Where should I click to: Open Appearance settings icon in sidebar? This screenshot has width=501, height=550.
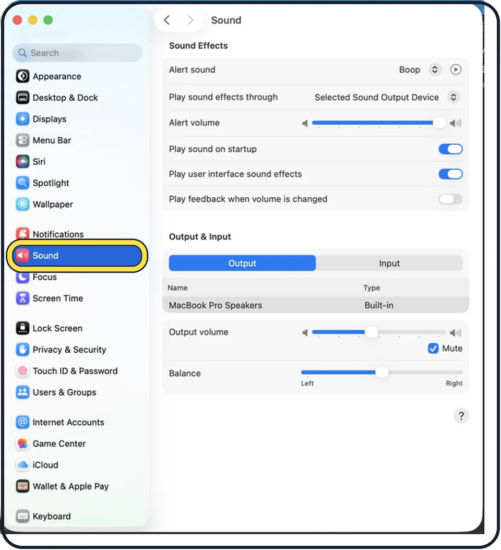[x=23, y=76]
